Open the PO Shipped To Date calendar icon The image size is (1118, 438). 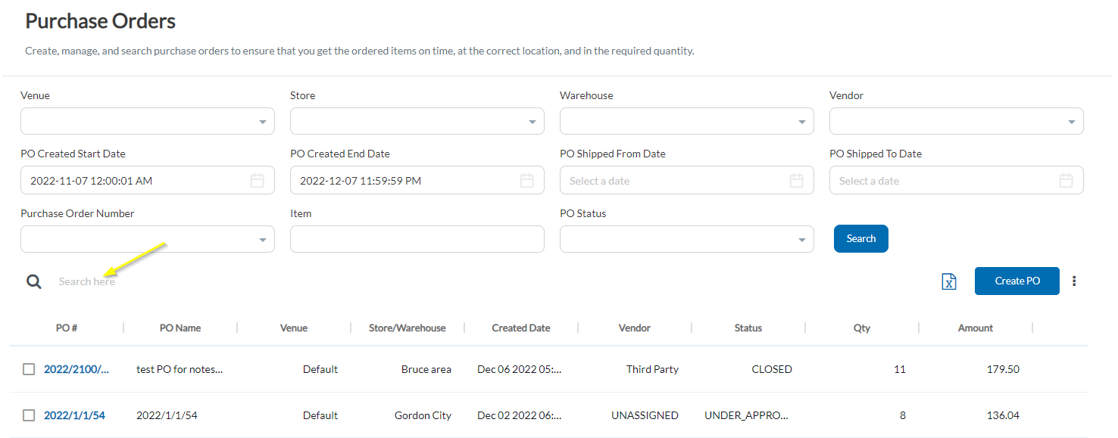coord(1066,180)
